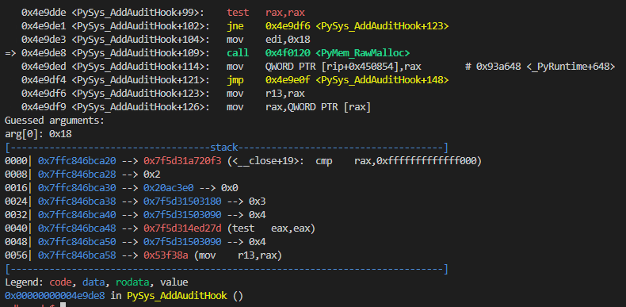
Task: Select value 0x2 at stack offset 0008
Action: click(151, 175)
